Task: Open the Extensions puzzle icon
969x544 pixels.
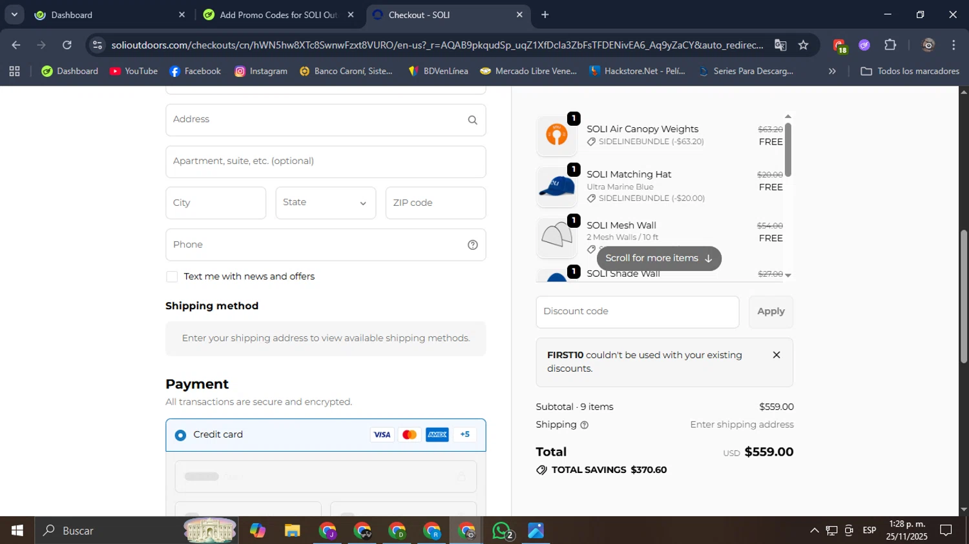Action: (x=890, y=45)
